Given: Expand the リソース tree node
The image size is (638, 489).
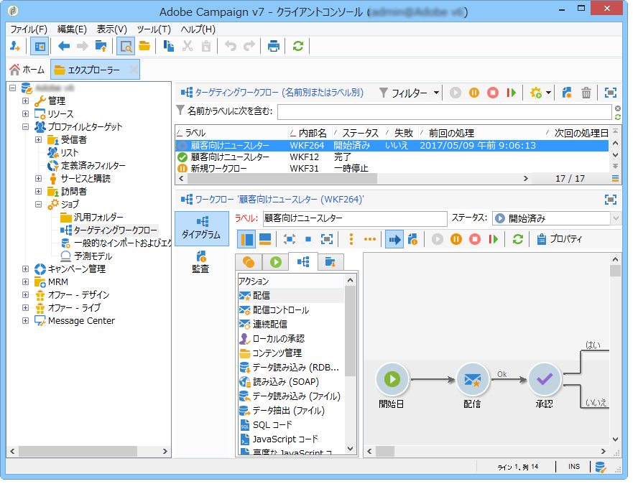Looking at the screenshot, I should coord(26,115).
